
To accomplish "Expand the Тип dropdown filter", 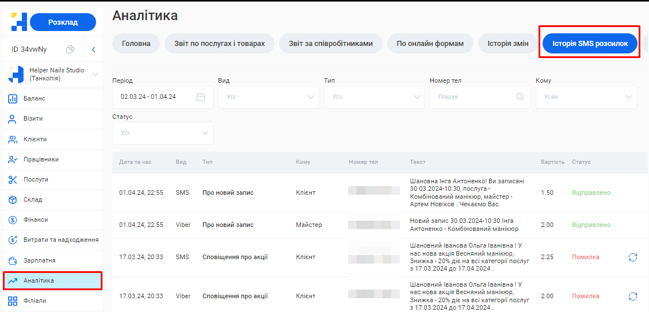I will click(x=374, y=97).
